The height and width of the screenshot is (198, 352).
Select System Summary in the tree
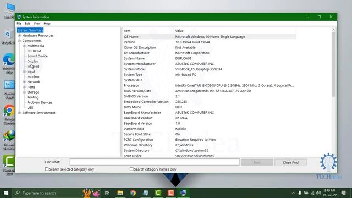(x=30, y=30)
